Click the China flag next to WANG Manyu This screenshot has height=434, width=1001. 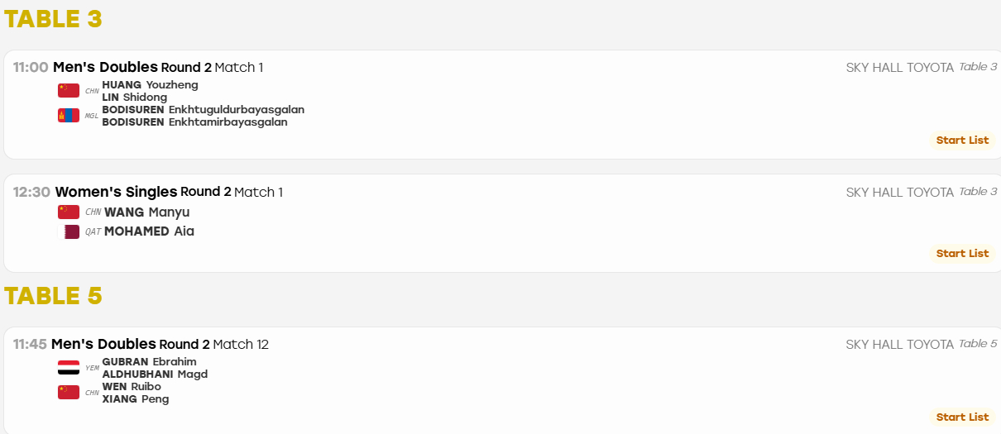(69, 212)
